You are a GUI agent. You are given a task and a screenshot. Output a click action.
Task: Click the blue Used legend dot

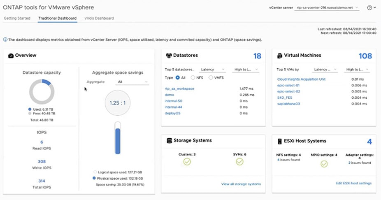pyautogui.click(x=30, y=109)
